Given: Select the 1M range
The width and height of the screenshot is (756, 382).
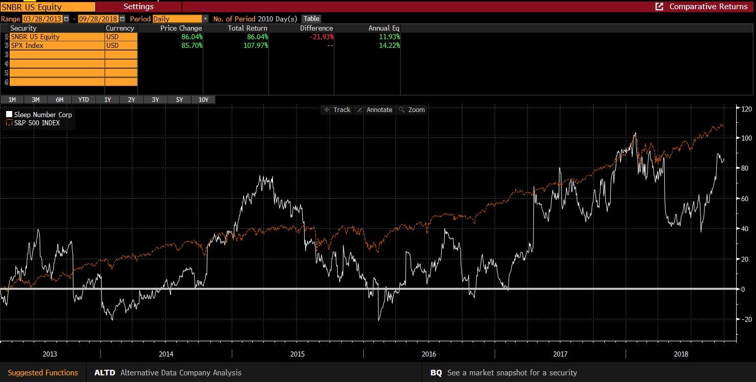Looking at the screenshot, I should coord(12,100).
